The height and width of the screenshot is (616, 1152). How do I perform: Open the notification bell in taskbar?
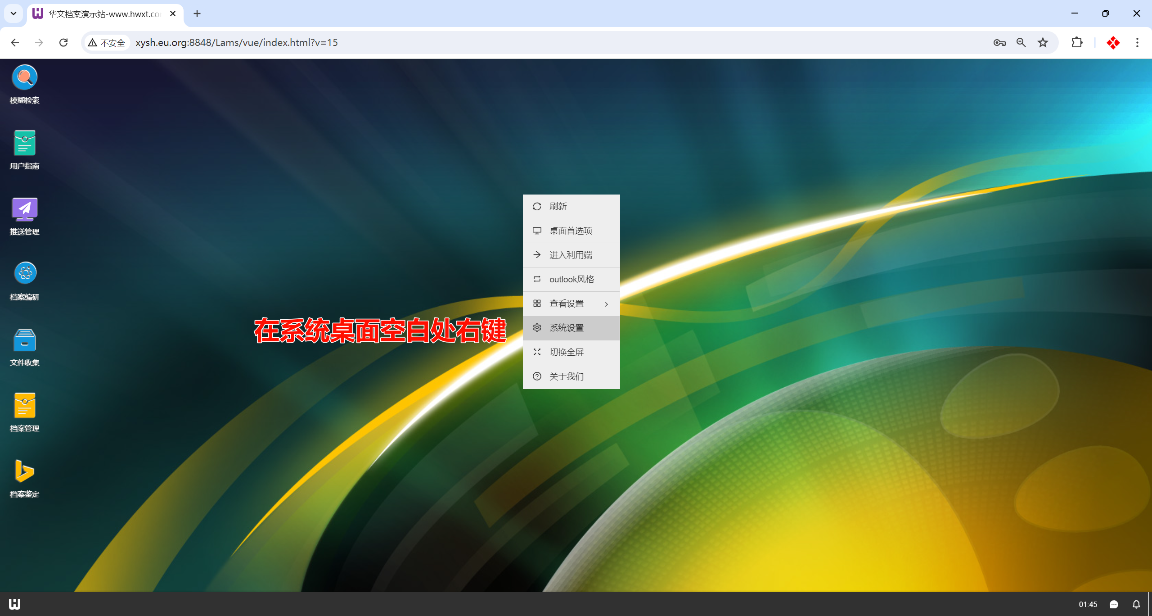coord(1136,604)
